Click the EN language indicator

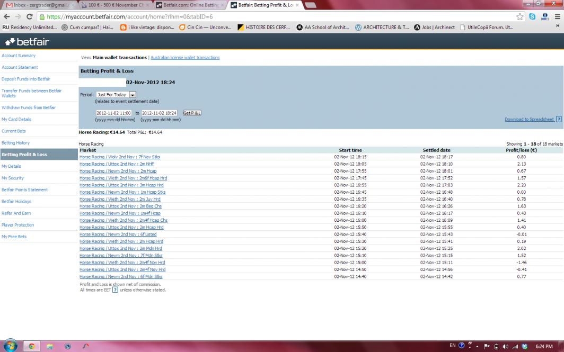click(x=453, y=346)
